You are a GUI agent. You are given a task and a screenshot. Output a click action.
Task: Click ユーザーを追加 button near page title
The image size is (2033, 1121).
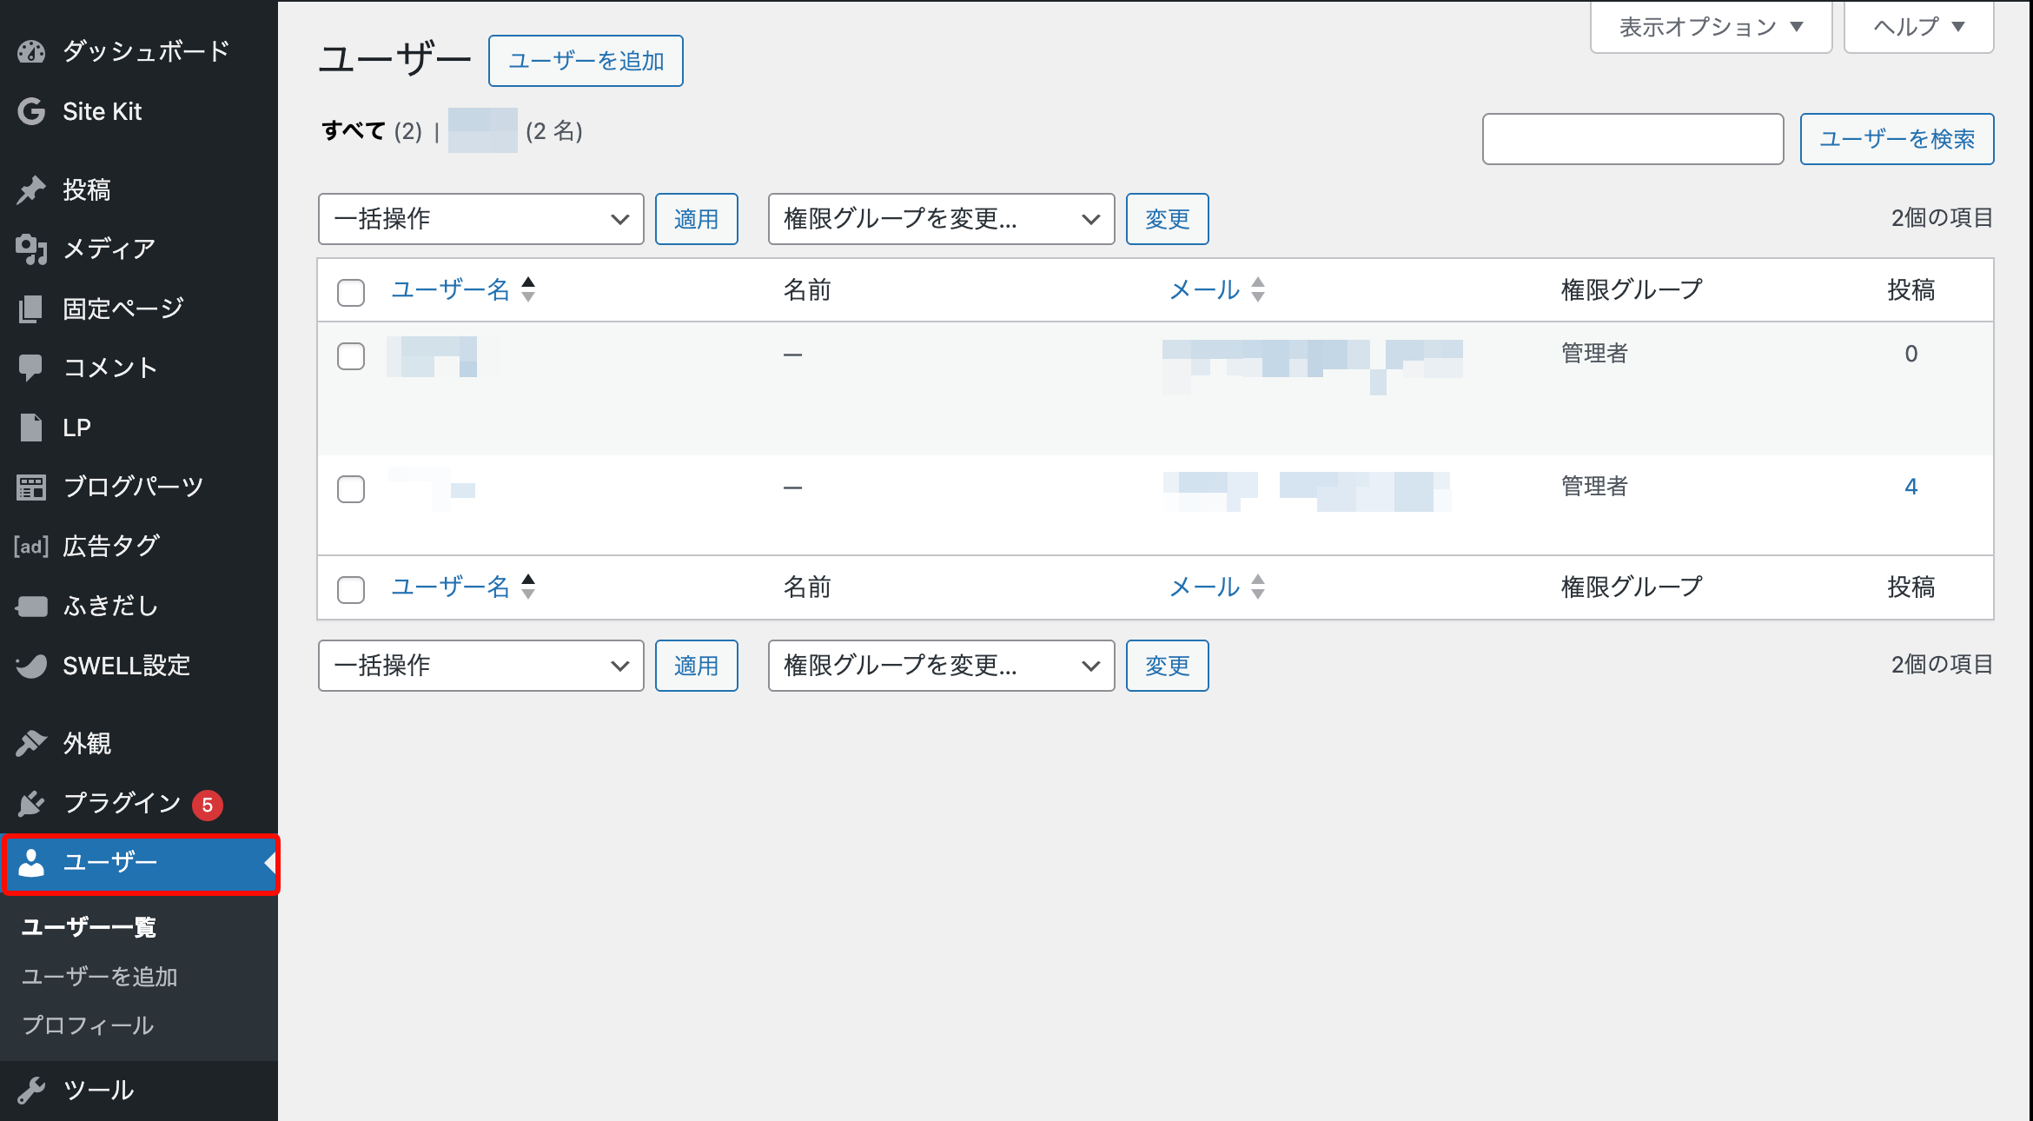click(x=586, y=61)
